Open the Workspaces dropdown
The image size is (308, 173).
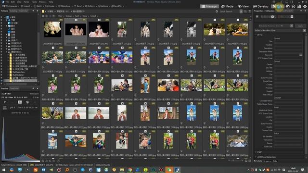point(10,6)
